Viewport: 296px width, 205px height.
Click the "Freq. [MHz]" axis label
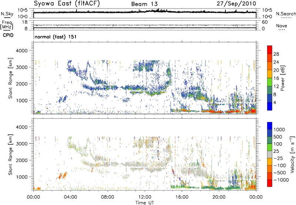[x=7, y=25]
